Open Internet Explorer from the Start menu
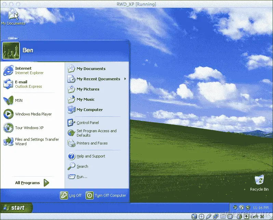This screenshot has width=273, height=220. [24, 70]
